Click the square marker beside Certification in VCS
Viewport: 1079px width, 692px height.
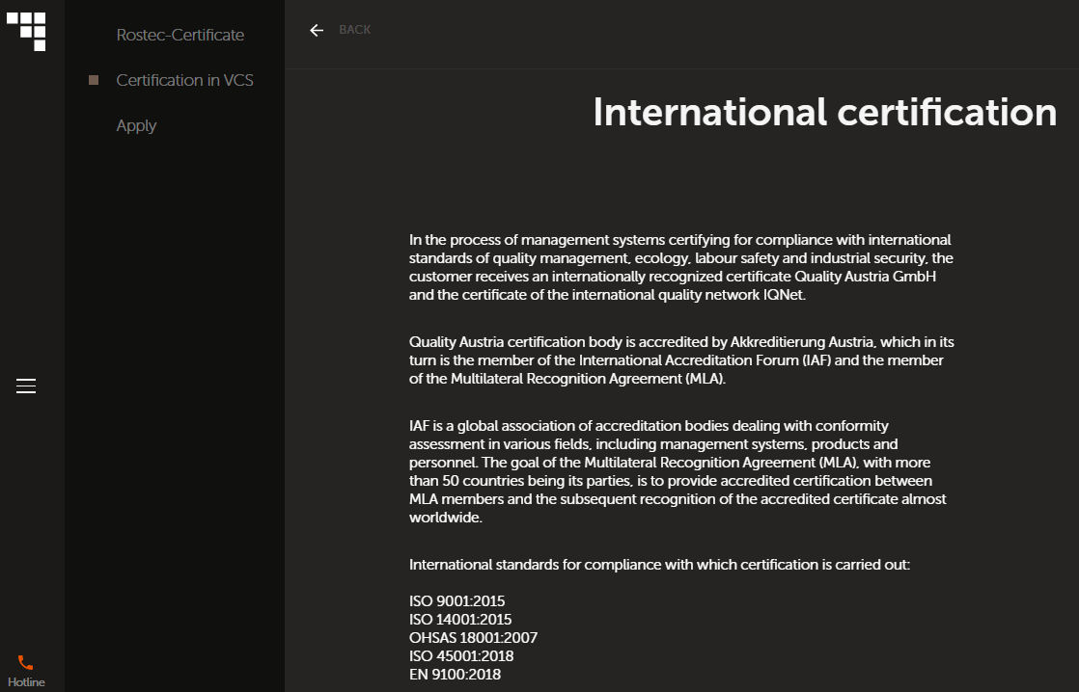[x=94, y=80]
